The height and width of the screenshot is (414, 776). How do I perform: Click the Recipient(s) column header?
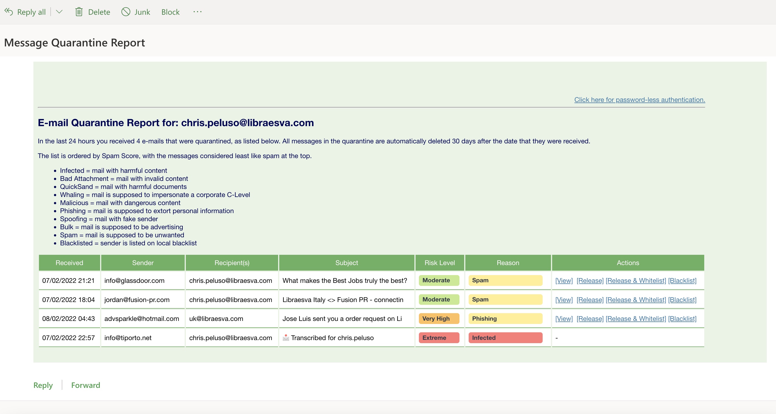pos(232,263)
